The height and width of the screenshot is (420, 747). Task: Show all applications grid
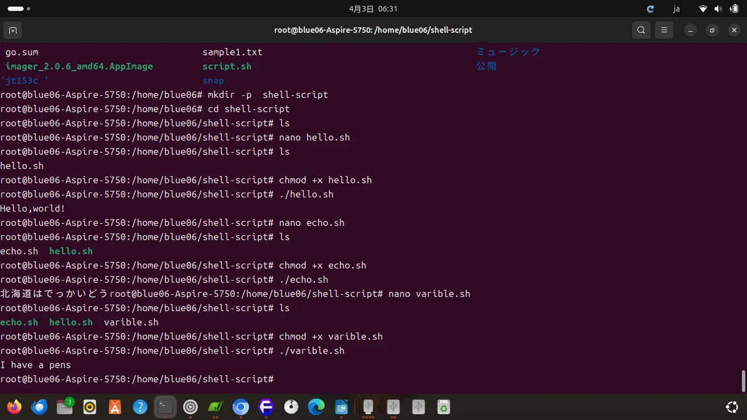click(x=733, y=407)
